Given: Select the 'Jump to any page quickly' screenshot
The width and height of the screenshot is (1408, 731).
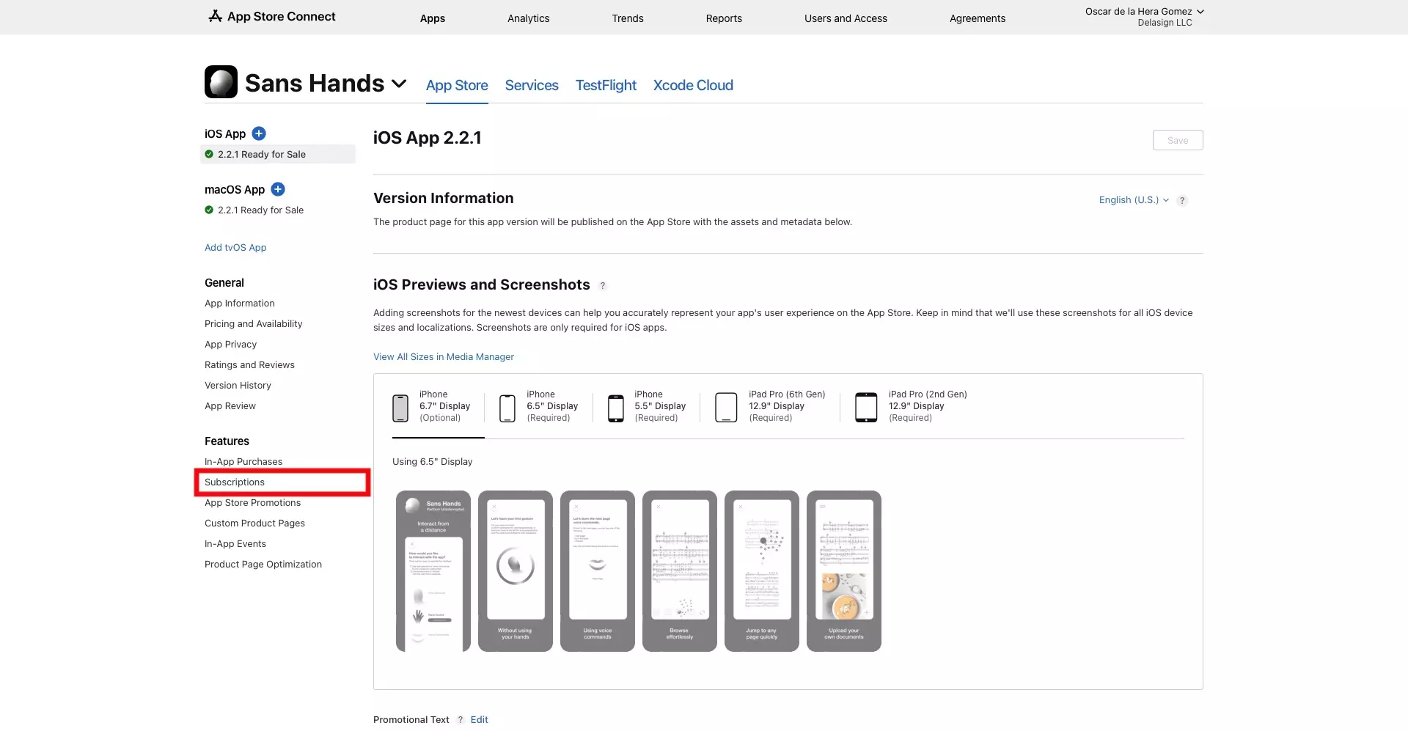Looking at the screenshot, I should coord(762,571).
